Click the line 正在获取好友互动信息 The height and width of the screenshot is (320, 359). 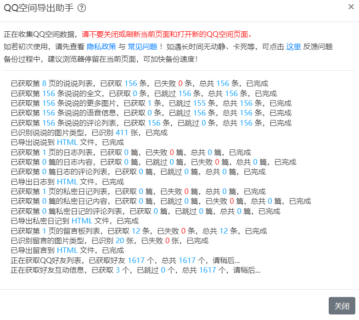point(135,270)
